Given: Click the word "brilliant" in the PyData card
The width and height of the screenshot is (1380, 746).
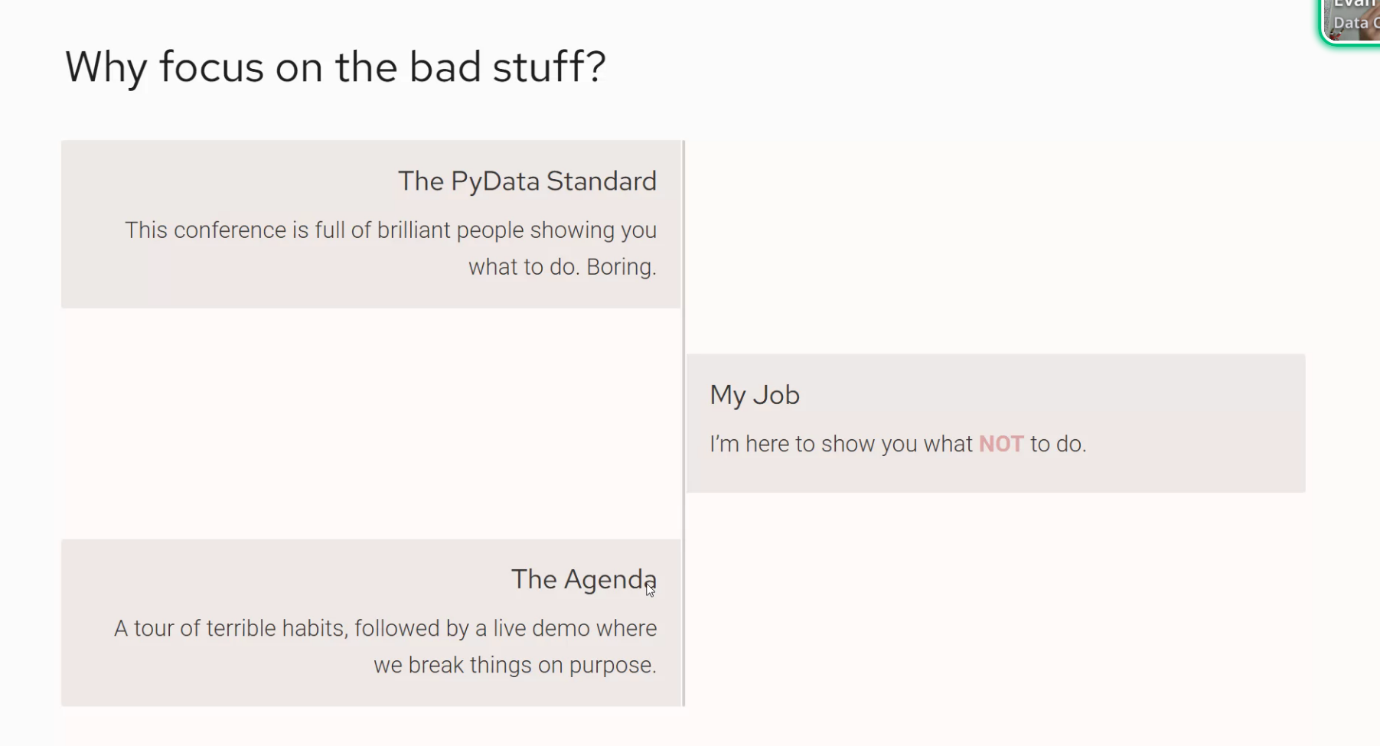Looking at the screenshot, I should pyautogui.click(x=413, y=230).
